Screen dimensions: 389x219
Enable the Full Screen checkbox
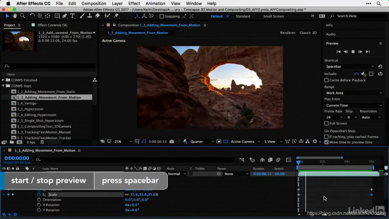click(x=326, y=123)
